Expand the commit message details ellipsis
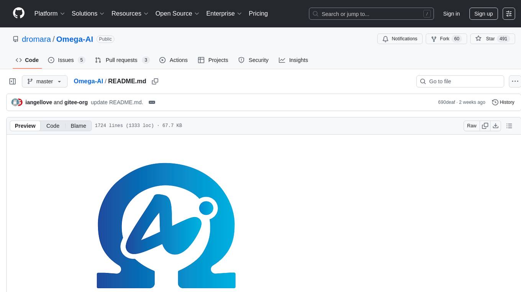 pos(152,102)
